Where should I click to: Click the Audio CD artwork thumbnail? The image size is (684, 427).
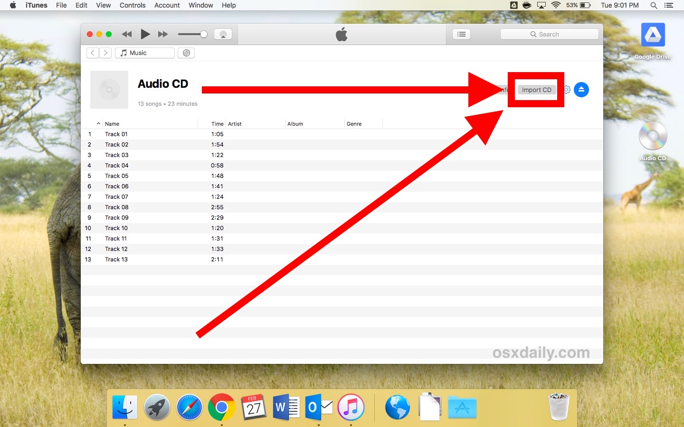pos(109,90)
